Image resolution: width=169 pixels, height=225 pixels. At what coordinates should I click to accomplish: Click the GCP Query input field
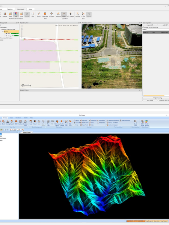pos(158,29)
